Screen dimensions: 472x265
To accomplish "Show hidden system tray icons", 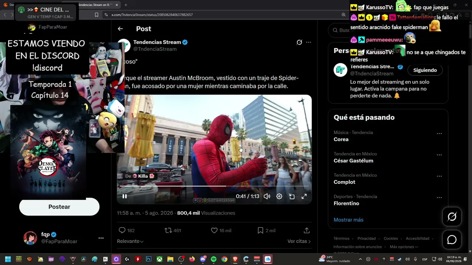I will point(360,259).
